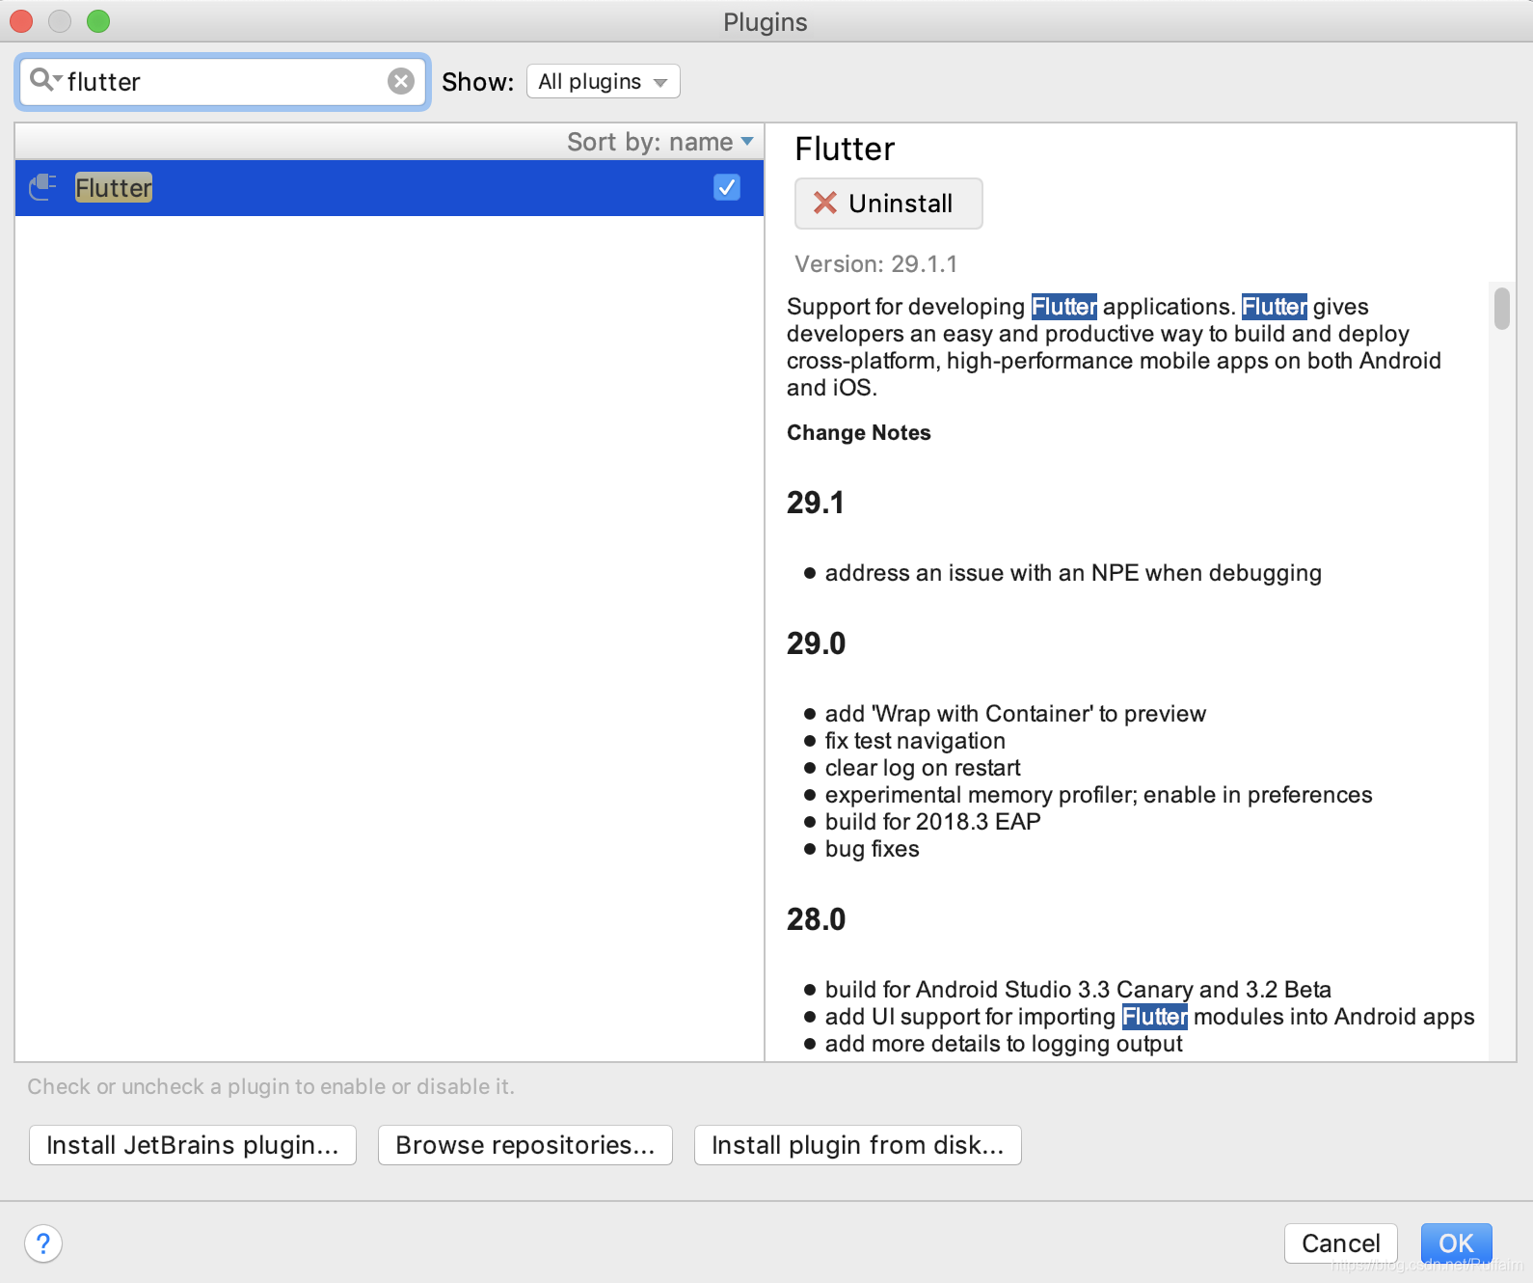
Task: Click 'add more details to logging output' note
Action: point(1004,1044)
